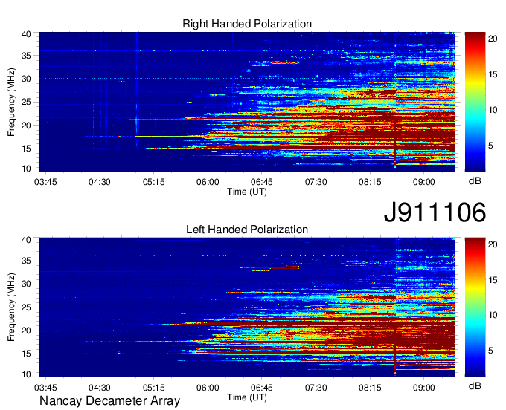Click the 10 MHz tick on the bottom plot
The width and height of the screenshot is (506, 410).
[27, 374]
